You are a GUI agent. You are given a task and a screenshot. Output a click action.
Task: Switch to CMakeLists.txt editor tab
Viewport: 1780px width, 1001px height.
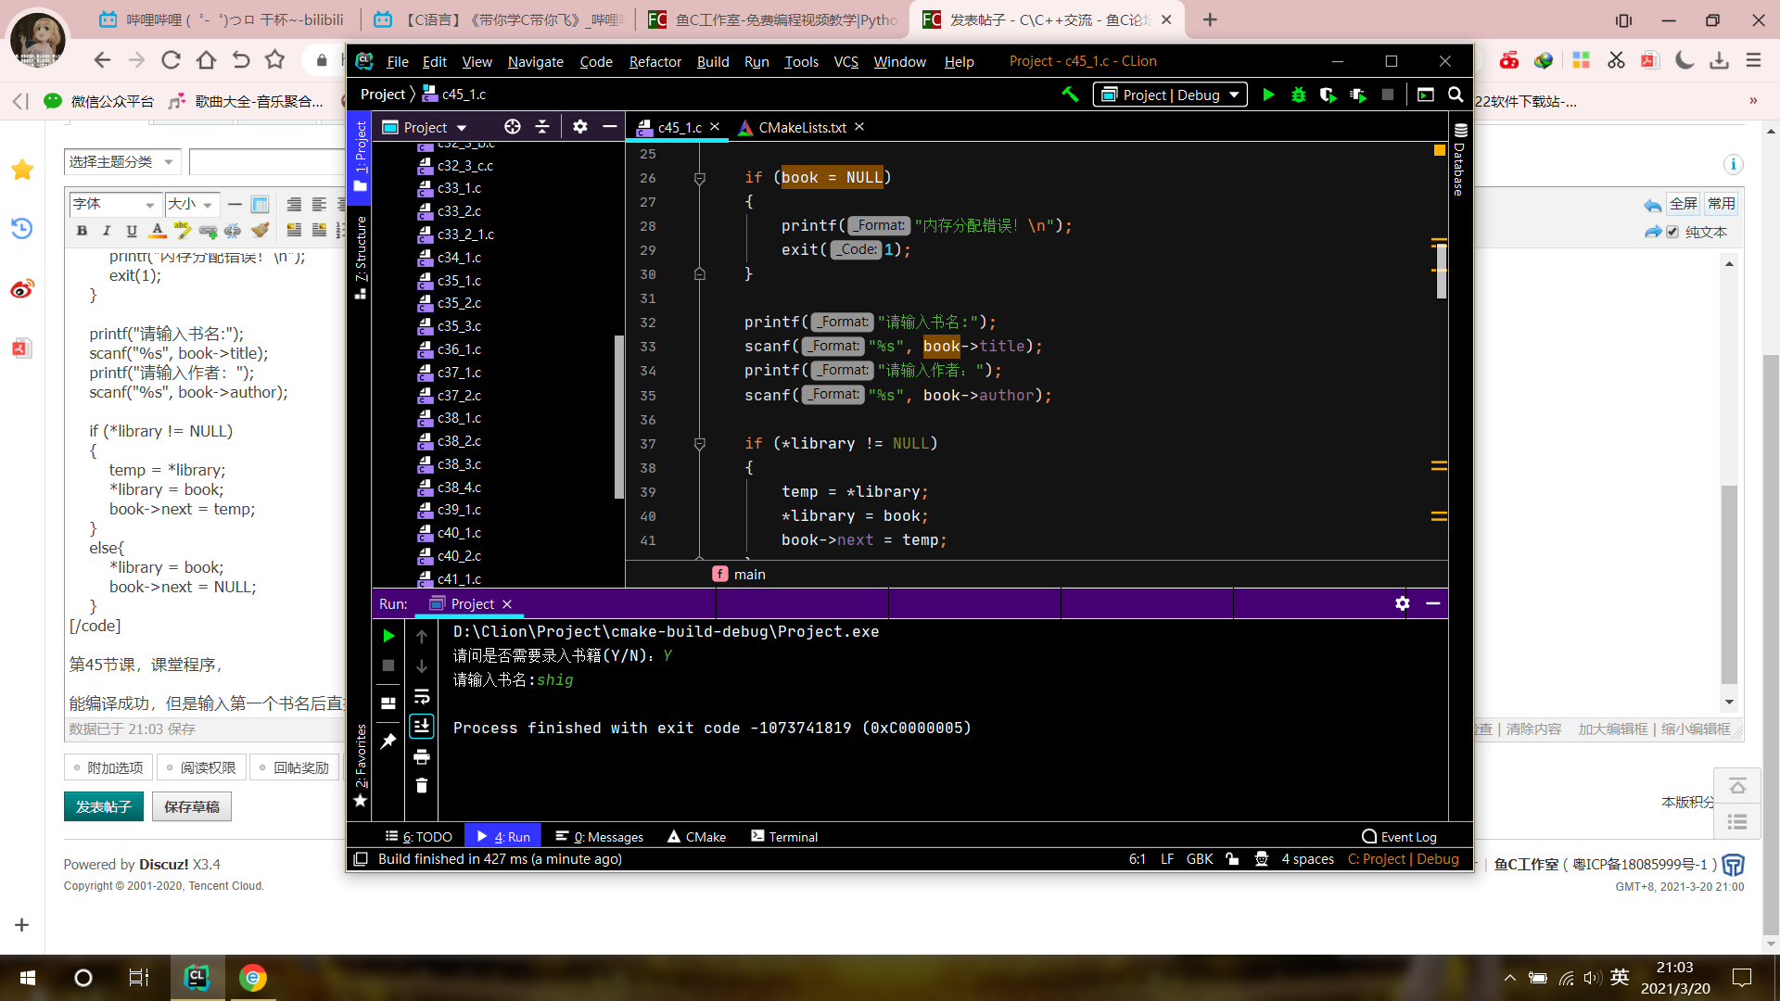[x=801, y=127]
